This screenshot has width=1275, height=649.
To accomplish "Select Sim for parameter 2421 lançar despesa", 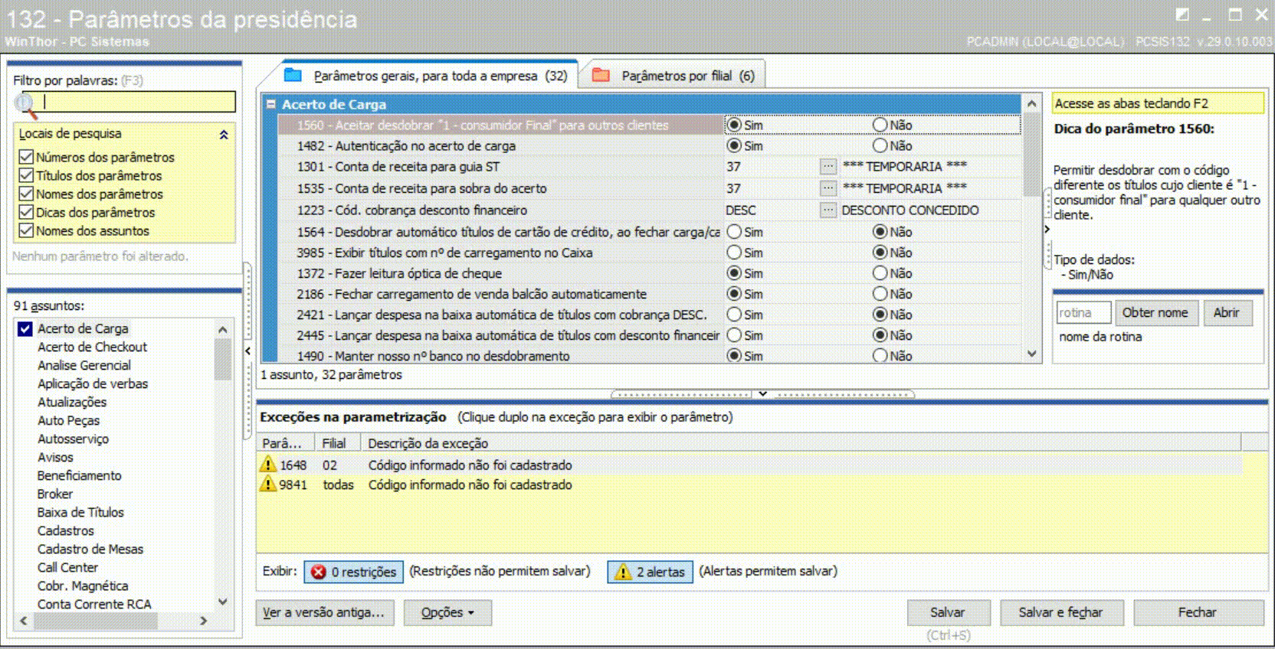I will pyautogui.click(x=734, y=315).
